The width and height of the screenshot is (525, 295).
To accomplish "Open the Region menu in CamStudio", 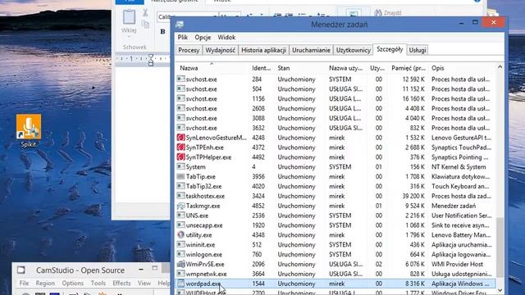I will (x=45, y=283).
